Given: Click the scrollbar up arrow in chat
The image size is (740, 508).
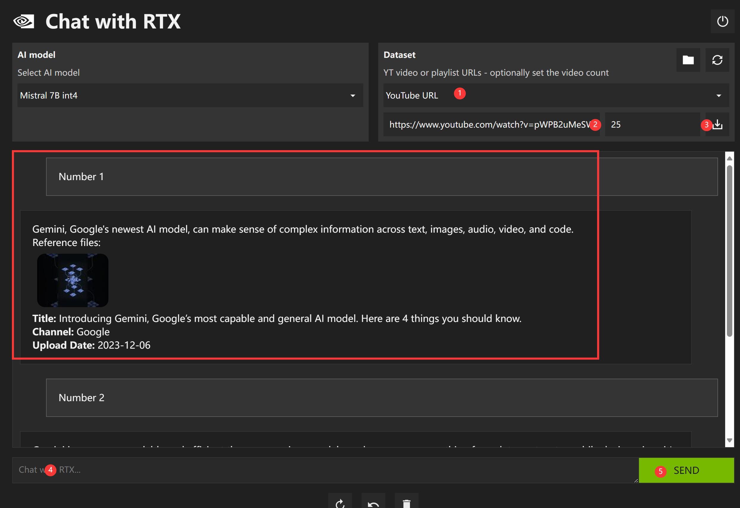Looking at the screenshot, I should [729, 158].
